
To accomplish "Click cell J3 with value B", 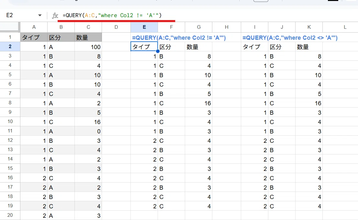I will click(282, 56).
